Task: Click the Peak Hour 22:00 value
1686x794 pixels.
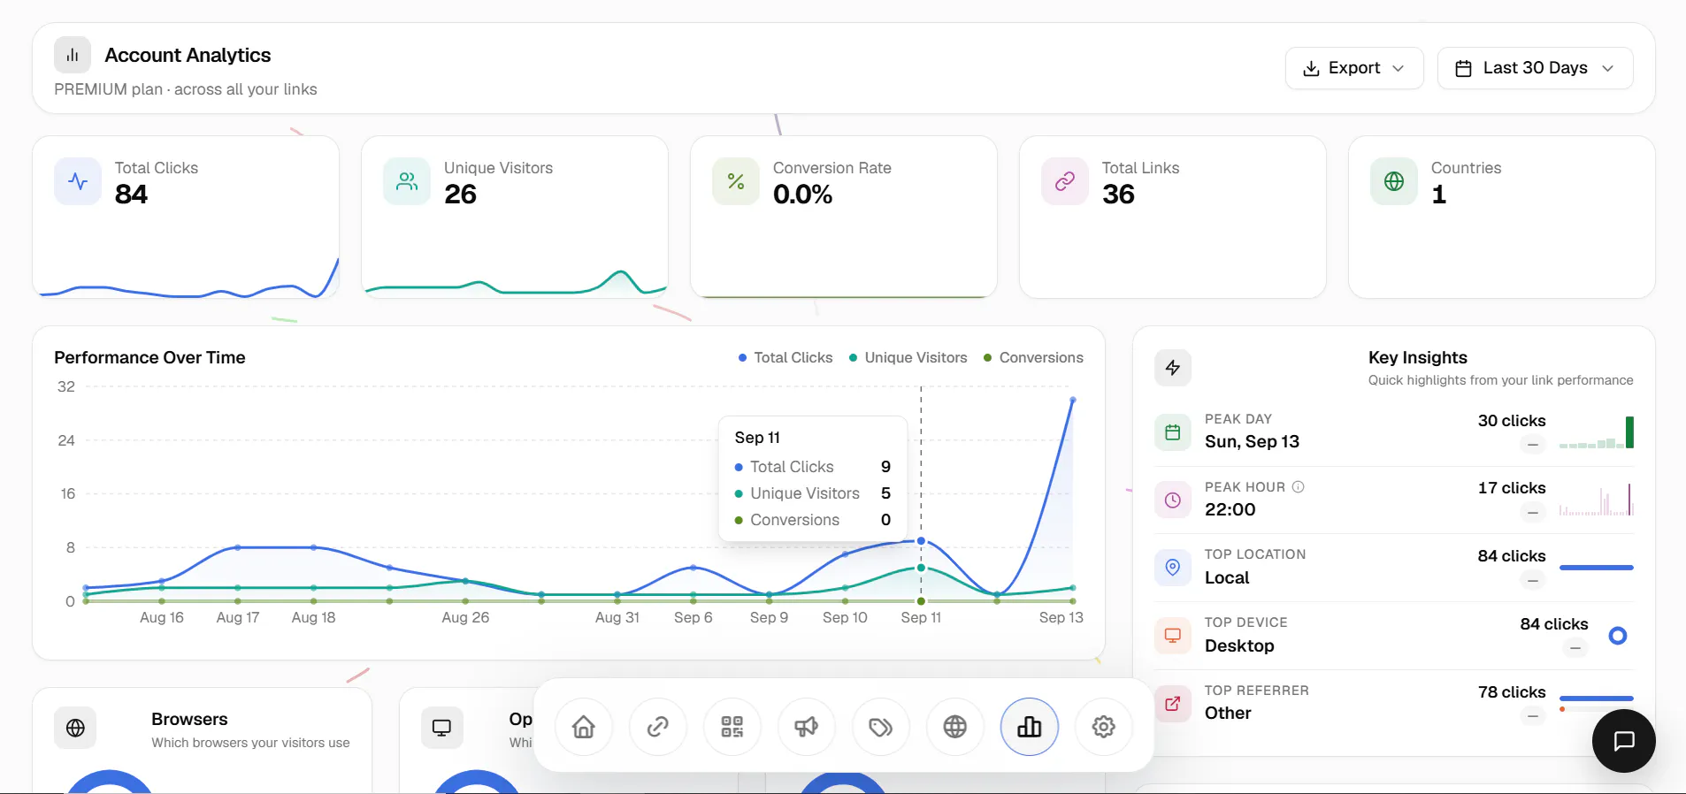Action: (1230, 509)
